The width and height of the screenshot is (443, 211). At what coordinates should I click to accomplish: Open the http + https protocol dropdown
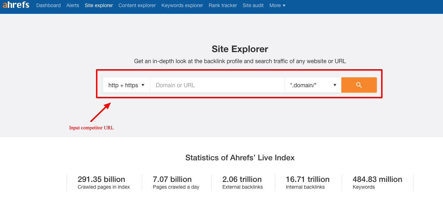click(127, 85)
